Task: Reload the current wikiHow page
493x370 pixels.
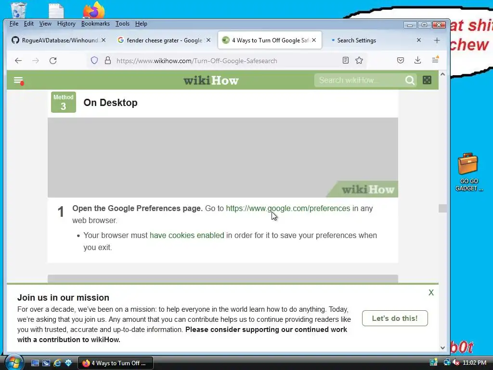Action: (x=53, y=60)
